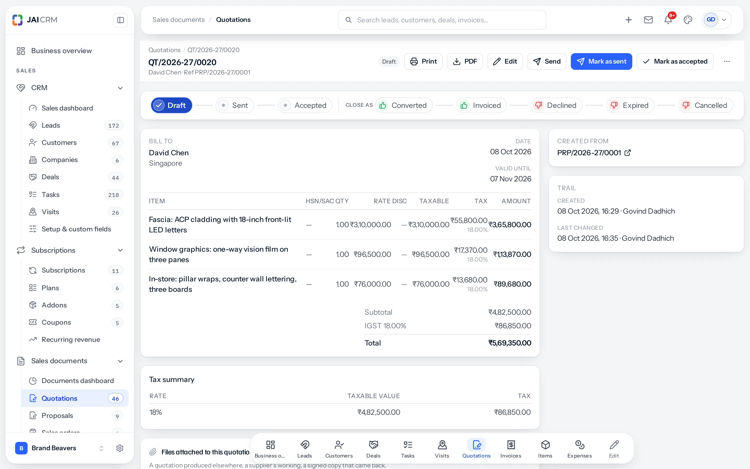Click Quotations breadcrumb link above QT number

tap(164, 50)
